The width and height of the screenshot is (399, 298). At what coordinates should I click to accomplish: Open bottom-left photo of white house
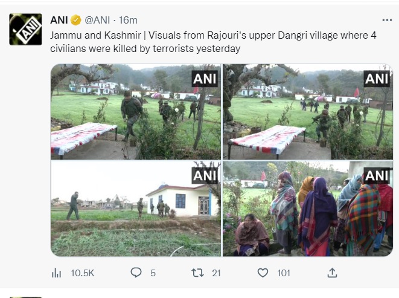click(135, 209)
